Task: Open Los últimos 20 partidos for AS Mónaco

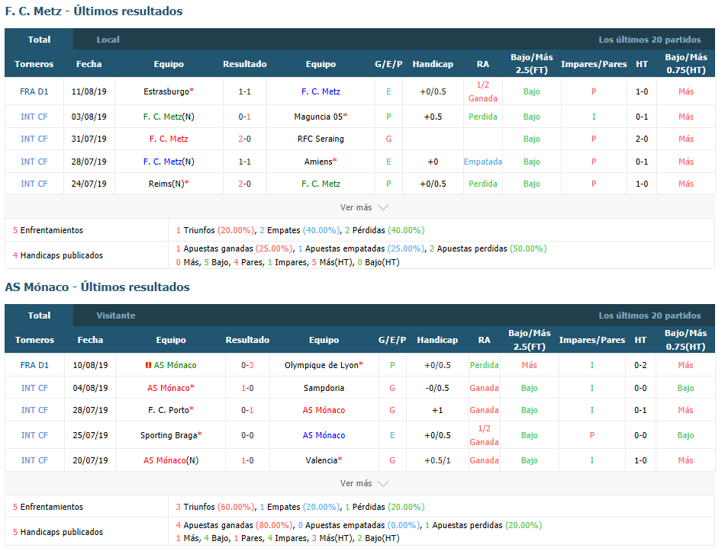Action: click(x=649, y=316)
